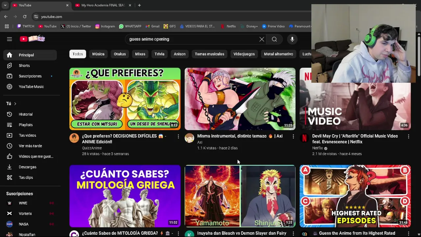Open Descargas in sidebar
This screenshot has width=421, height=237.
30,167
